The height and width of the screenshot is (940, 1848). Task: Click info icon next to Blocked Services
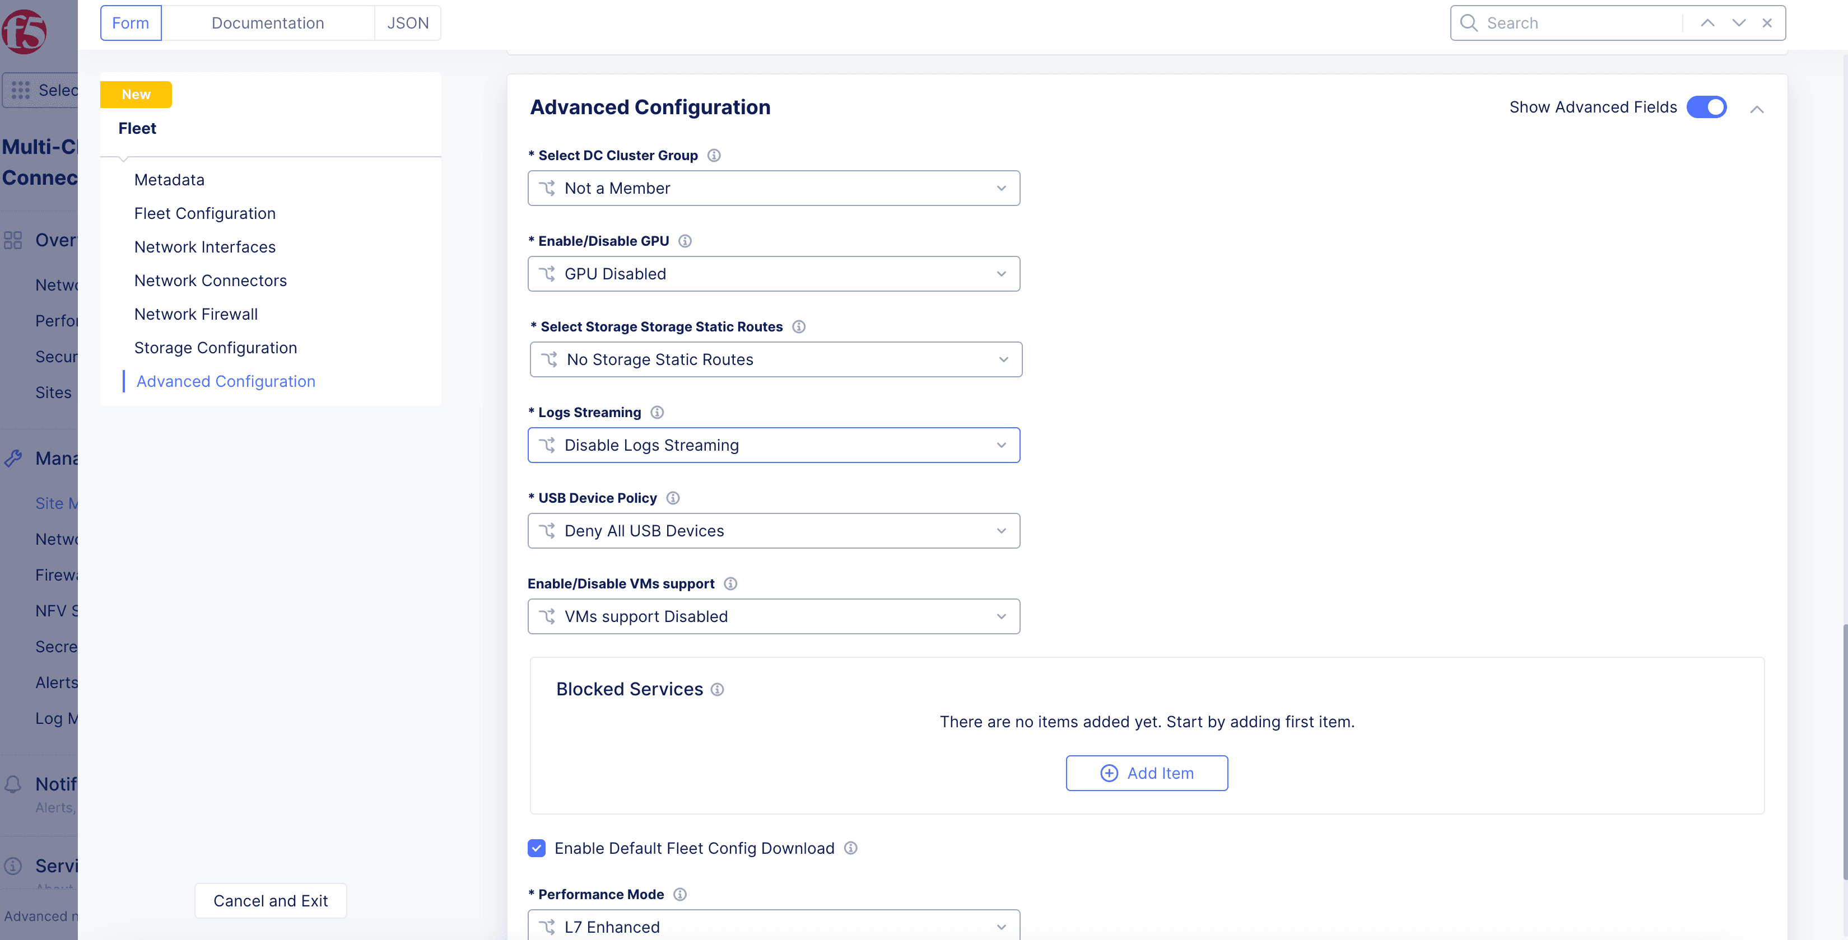click(718, 690)
